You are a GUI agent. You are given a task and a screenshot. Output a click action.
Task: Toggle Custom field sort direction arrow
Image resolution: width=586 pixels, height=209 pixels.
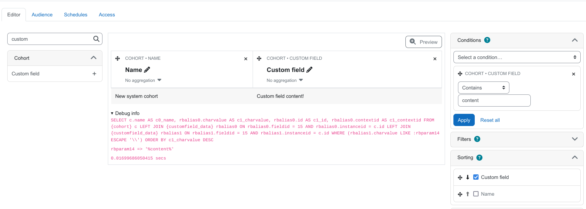click(x=468, y=177)
